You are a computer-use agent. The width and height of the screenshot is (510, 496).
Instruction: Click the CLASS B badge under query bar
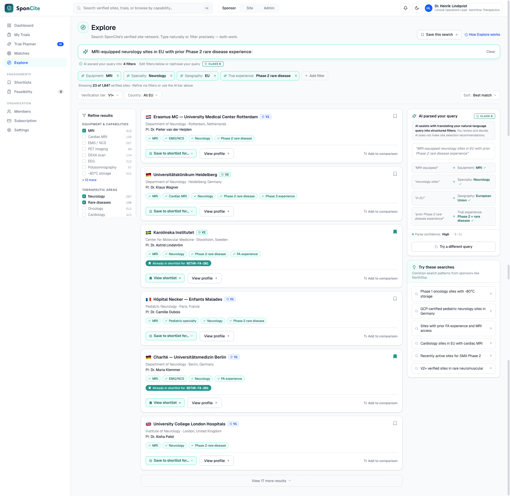213,64
